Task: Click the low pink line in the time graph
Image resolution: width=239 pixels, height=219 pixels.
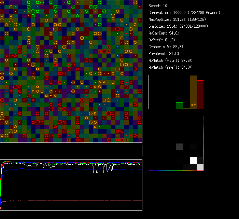Action: pyautogui.click(x=68, y=201)
